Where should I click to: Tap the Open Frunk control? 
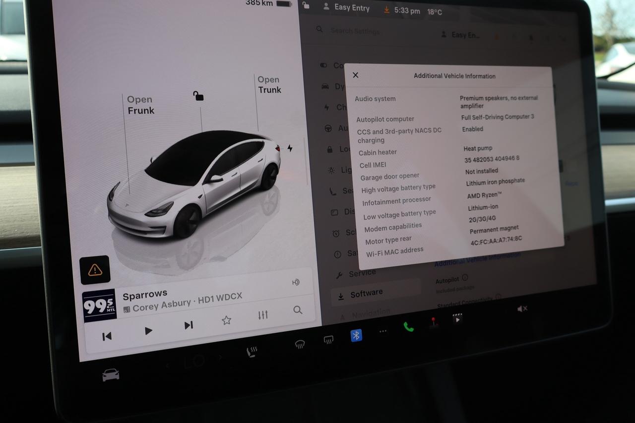point(141,105)
